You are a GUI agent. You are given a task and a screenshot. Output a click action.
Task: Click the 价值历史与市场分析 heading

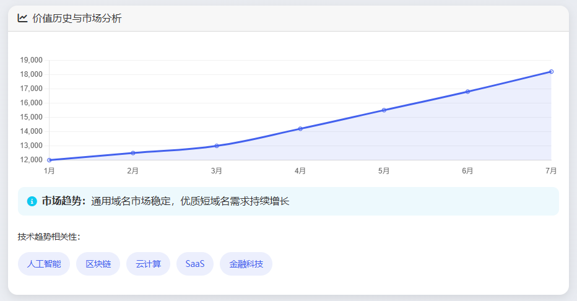tap(77, 19)
